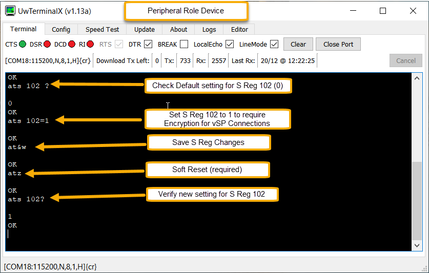Open the Logs tab

coord(209,30)
